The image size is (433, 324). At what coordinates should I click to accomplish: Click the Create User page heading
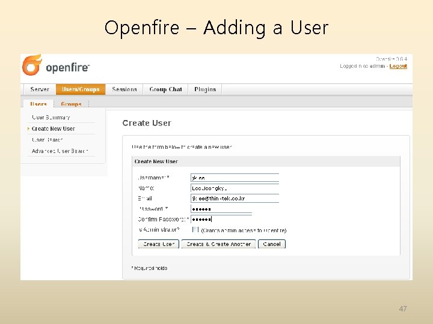tap(147, 123)
